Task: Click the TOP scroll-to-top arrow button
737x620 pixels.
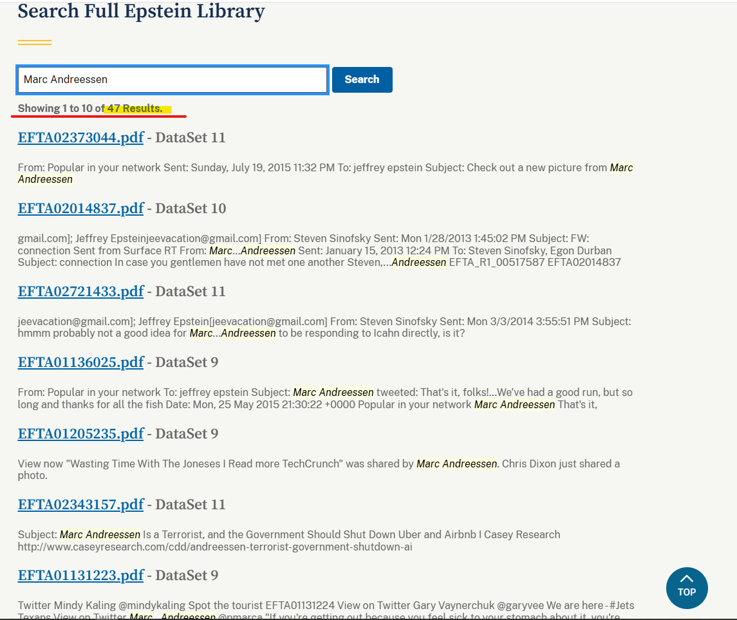Action: coord(686,587)
